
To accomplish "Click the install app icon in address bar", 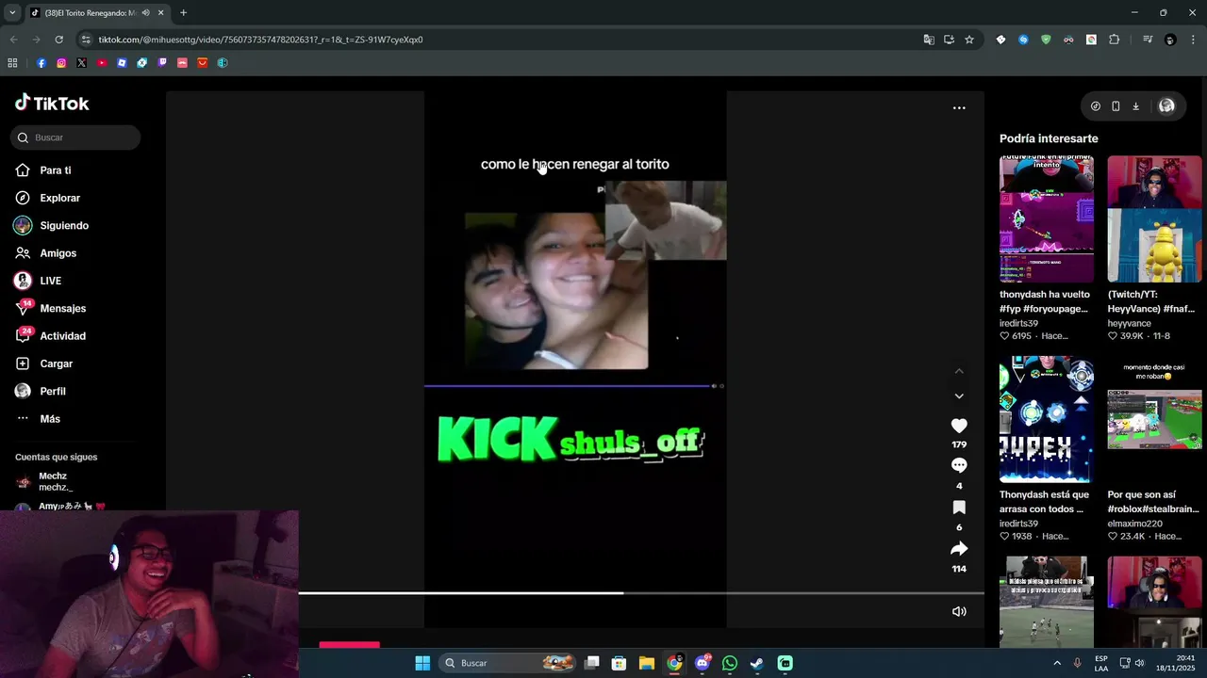I will pyautogui.click(x=949, y=40).
